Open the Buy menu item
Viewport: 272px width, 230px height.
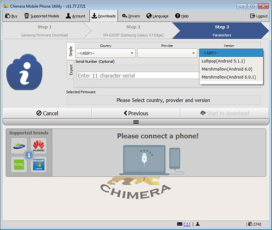[x=11, y=16]
